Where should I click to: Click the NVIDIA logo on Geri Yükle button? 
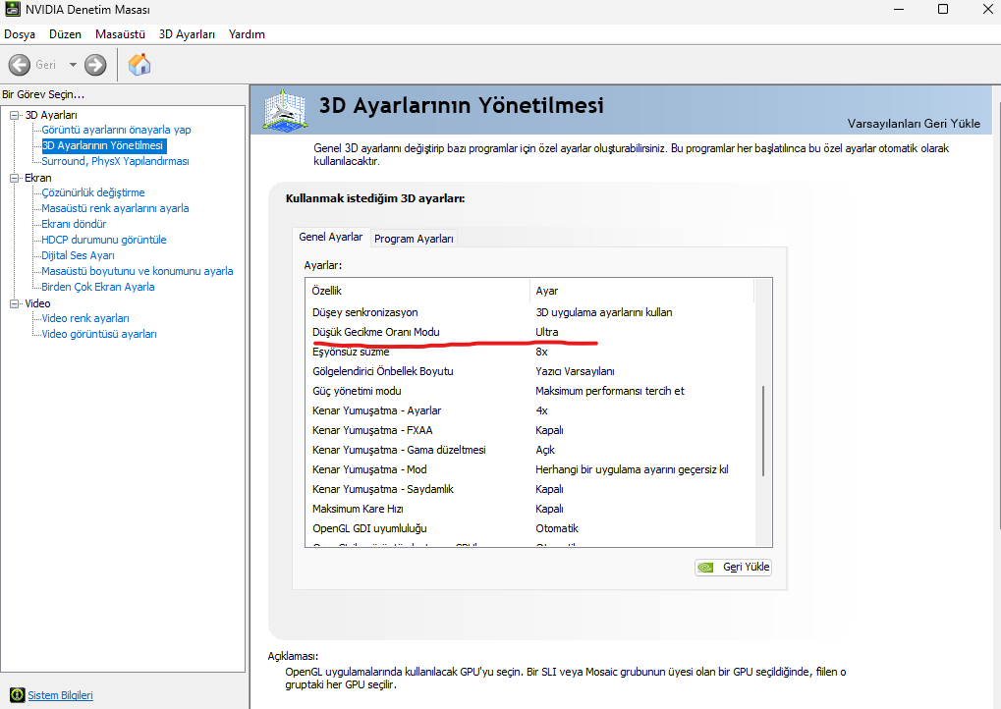point(705,567)
